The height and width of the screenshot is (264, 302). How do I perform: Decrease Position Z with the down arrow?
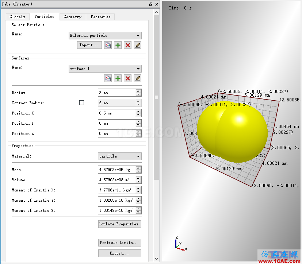(x=138, y=135)
